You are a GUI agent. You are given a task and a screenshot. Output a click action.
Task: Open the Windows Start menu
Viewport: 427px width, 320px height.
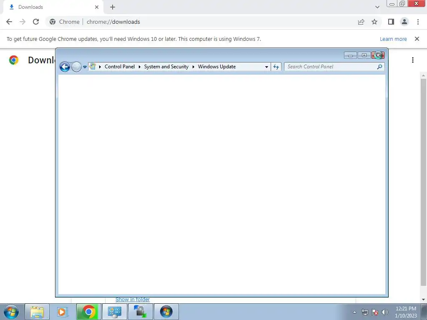pyautogui.click(x=11, y=312)
